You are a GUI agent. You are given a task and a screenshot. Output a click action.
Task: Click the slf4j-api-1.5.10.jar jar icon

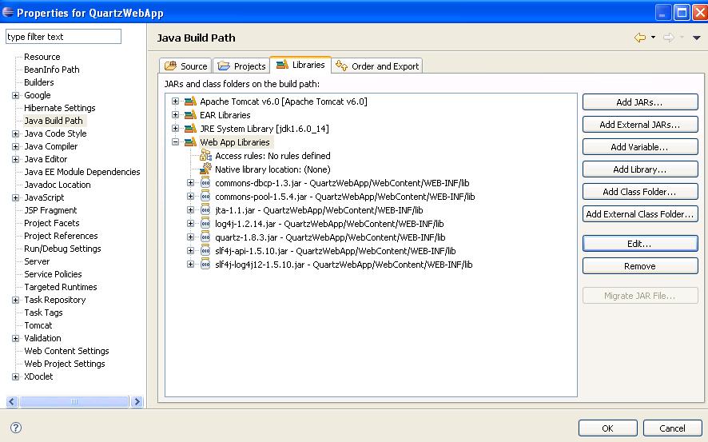(205, 250)
